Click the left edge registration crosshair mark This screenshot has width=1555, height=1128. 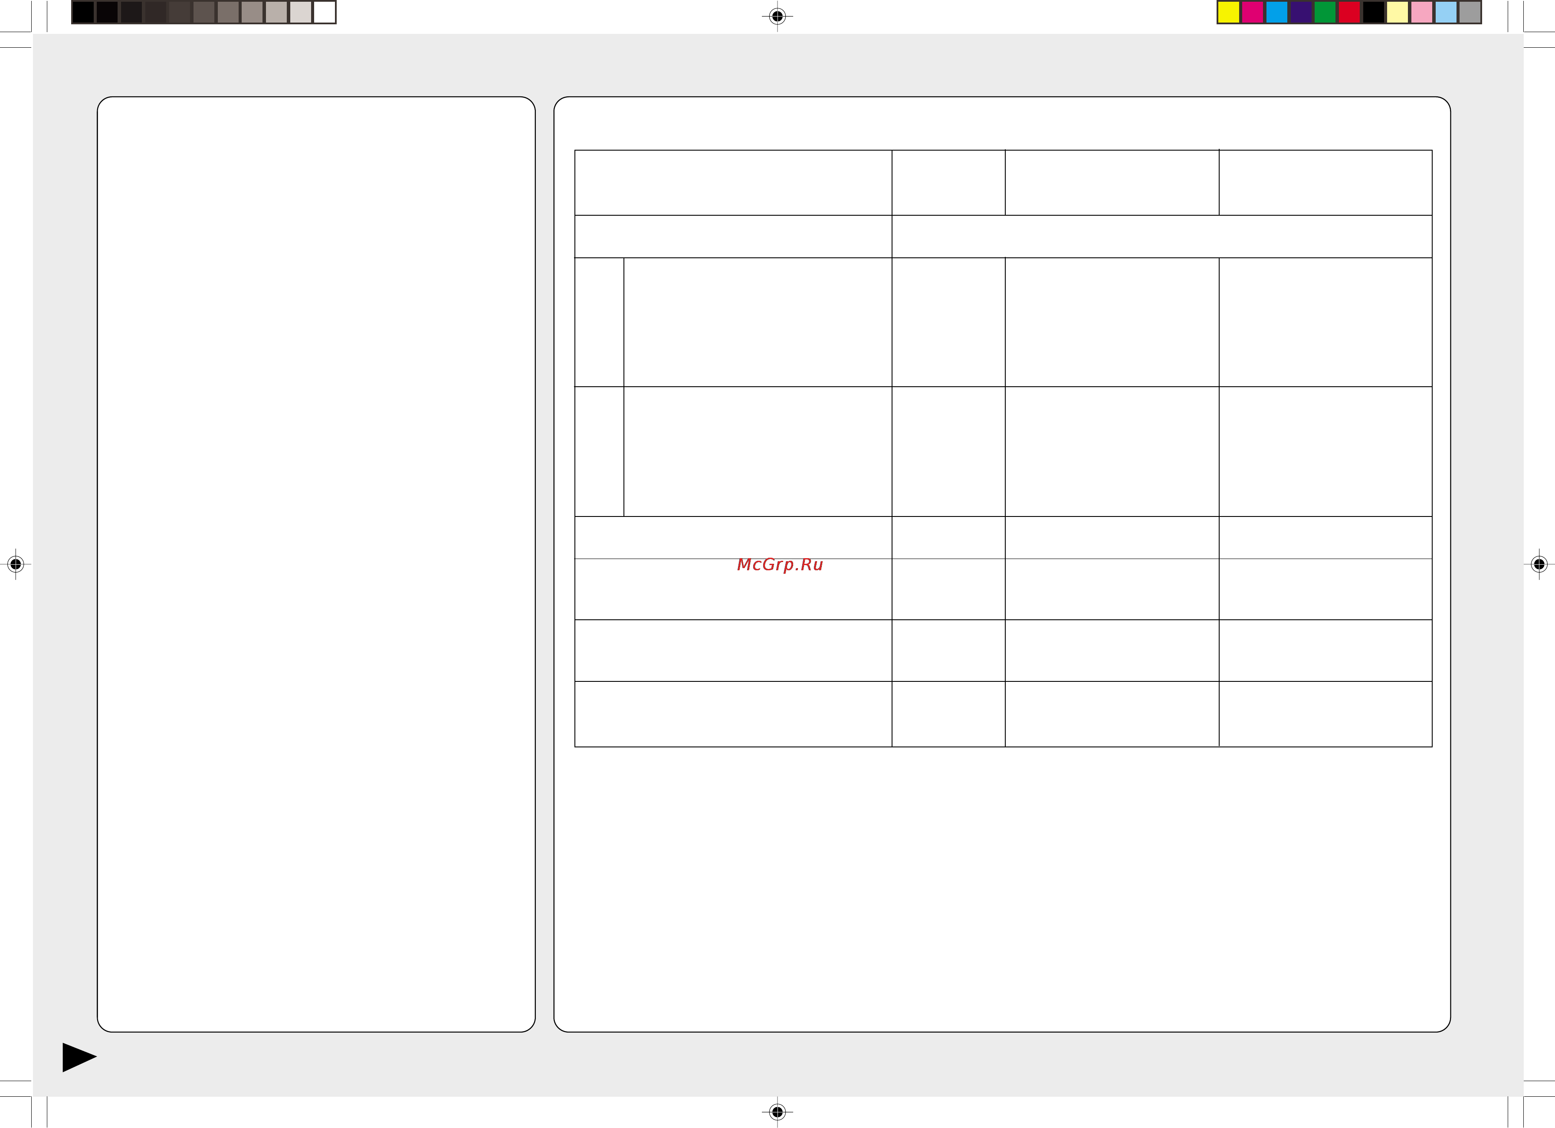[16, 564]
